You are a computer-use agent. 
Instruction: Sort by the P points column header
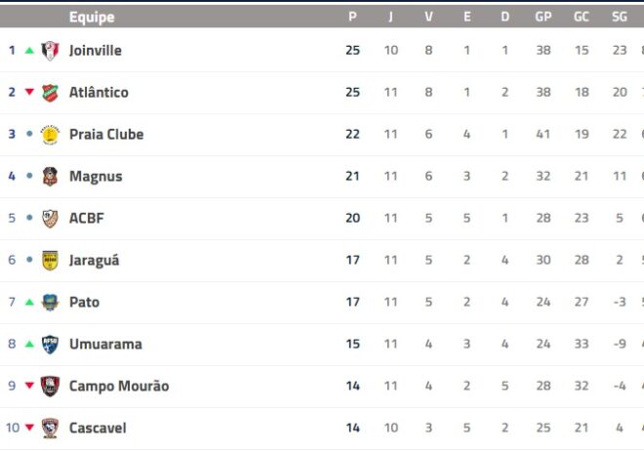pyautogui.click(x=352, y=17)
